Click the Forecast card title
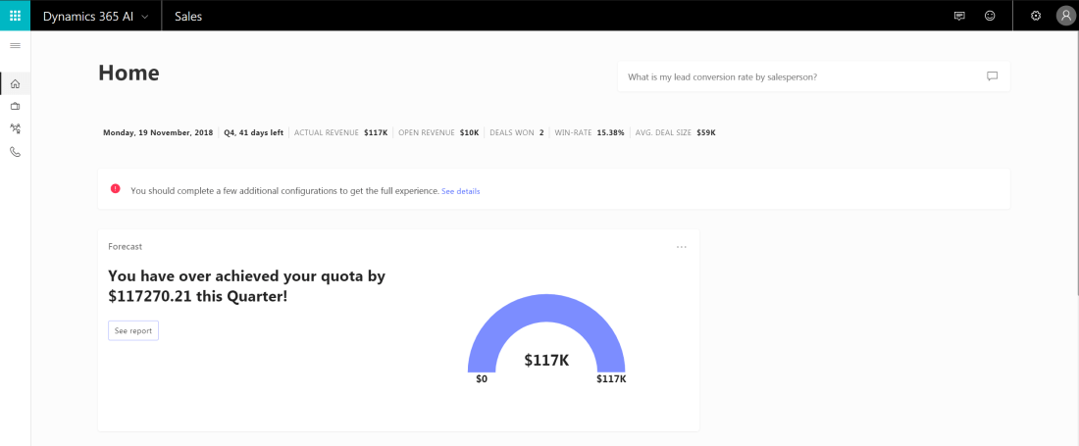Viewport: 1079px width, 446px height. pos(125,247)
